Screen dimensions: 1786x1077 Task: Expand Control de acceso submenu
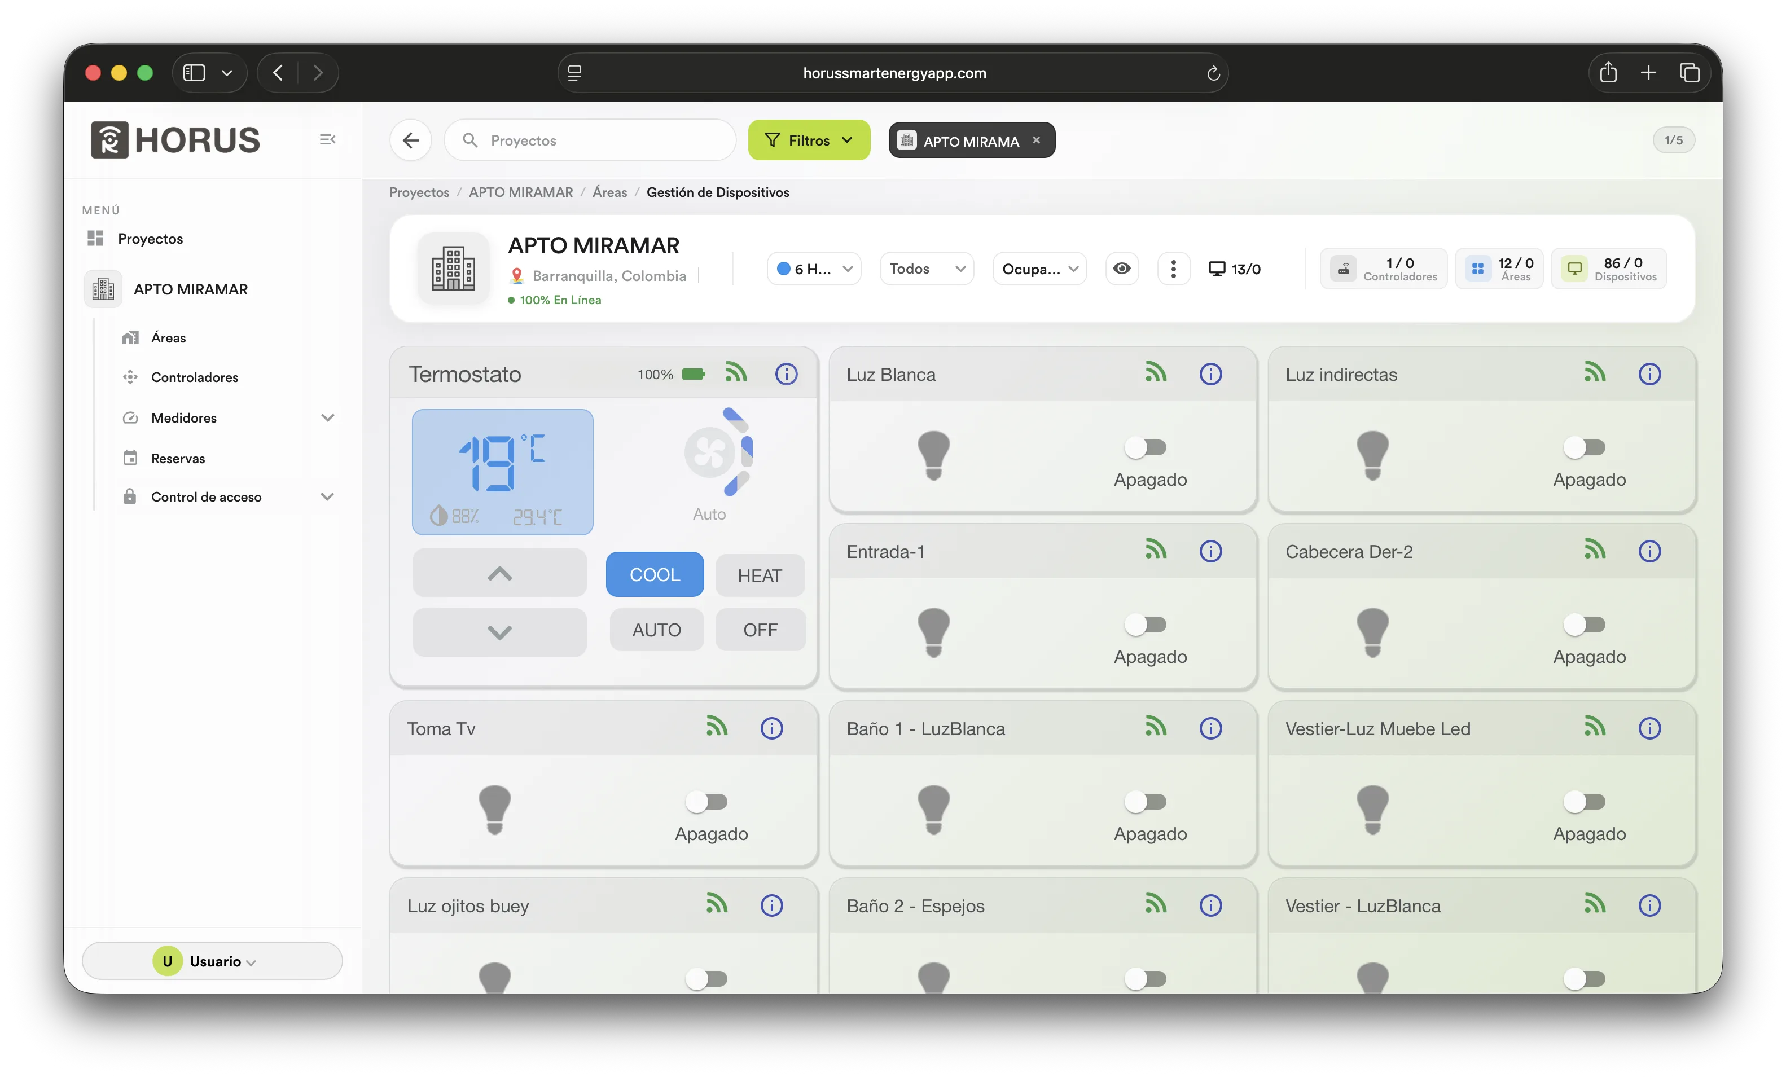coord(328,496)
